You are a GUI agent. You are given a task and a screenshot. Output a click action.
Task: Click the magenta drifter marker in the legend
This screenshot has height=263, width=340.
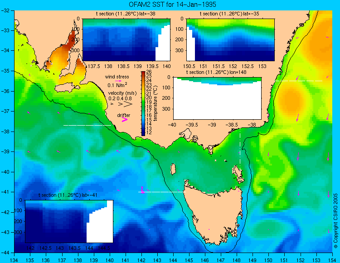pyautogui.click(x=125, y=119)
